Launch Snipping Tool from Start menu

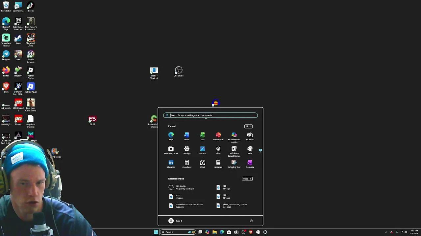pos(234,164)
